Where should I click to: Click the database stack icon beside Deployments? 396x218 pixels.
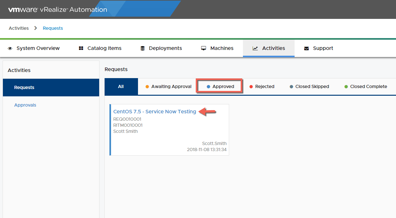point(142,48)
